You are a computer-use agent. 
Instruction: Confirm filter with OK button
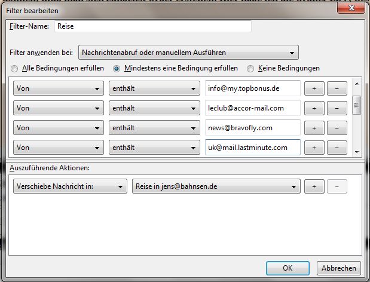coord(288,268)
